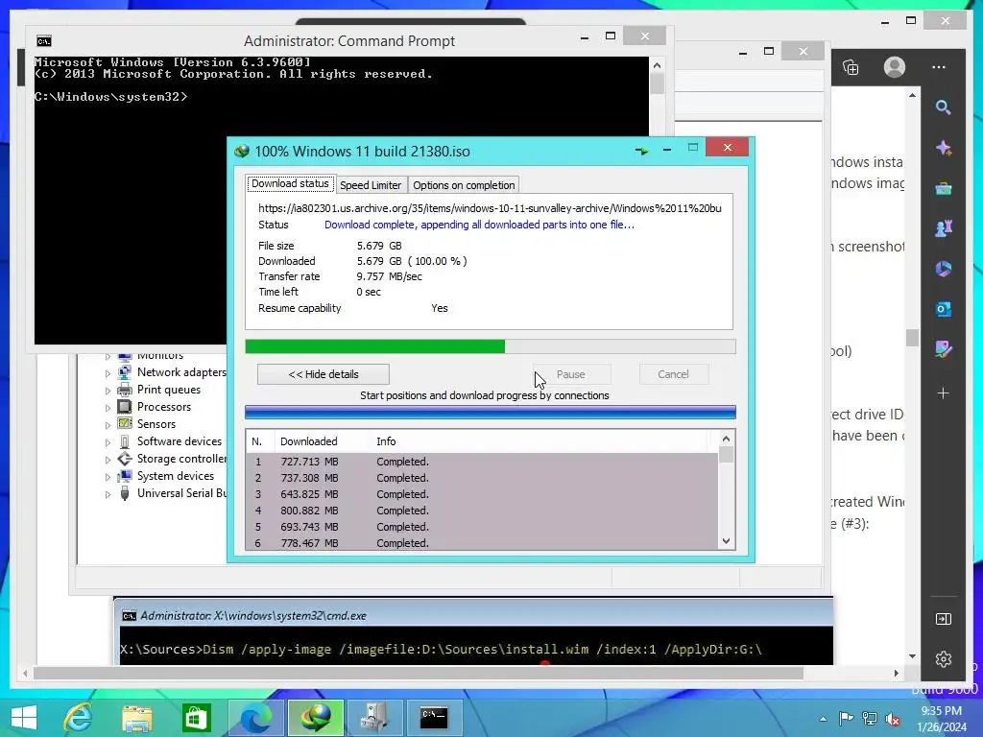983x737 pixels.
Task: Click the Downloaded column header
Action: (x=322, y=441)
